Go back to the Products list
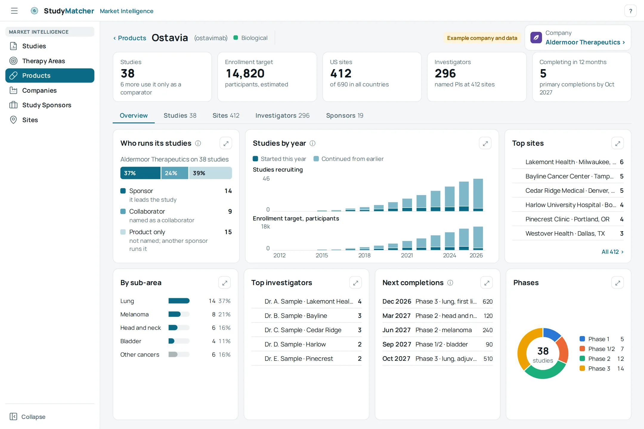644x429 pixels. 130,38
